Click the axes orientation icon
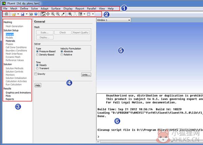Viewport: 203px width, 145px height. (x=75, y=14)
